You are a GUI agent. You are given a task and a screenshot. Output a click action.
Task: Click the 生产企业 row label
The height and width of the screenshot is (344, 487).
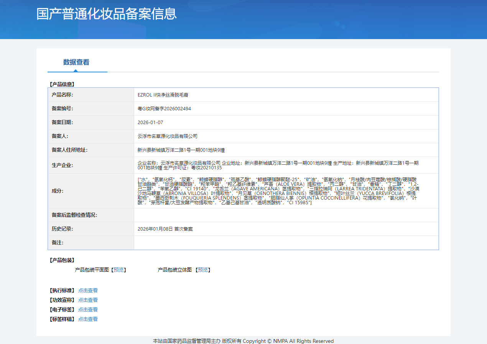click(x=63, y=165)
